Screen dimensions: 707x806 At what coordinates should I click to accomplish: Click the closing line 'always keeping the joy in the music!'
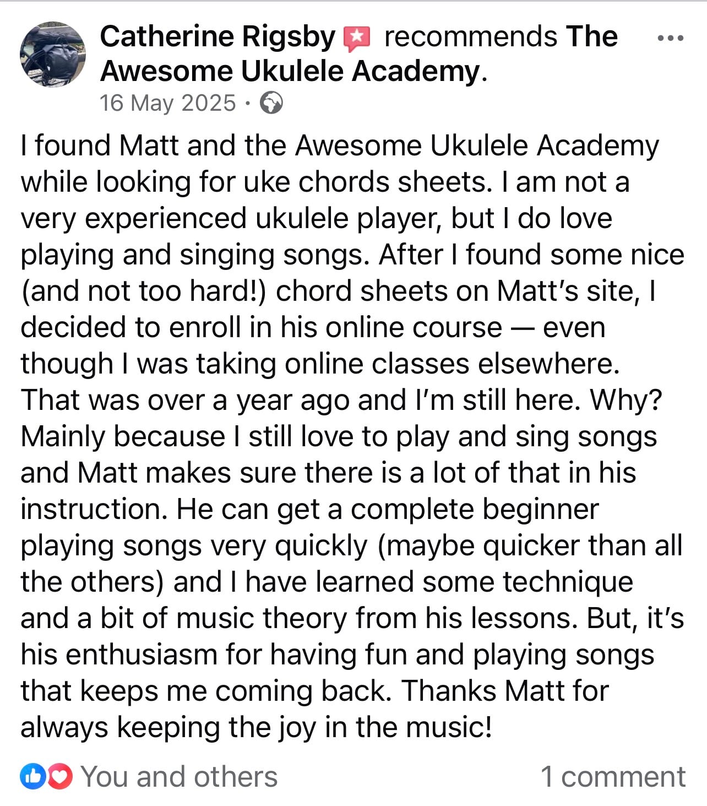pos(256,728)
